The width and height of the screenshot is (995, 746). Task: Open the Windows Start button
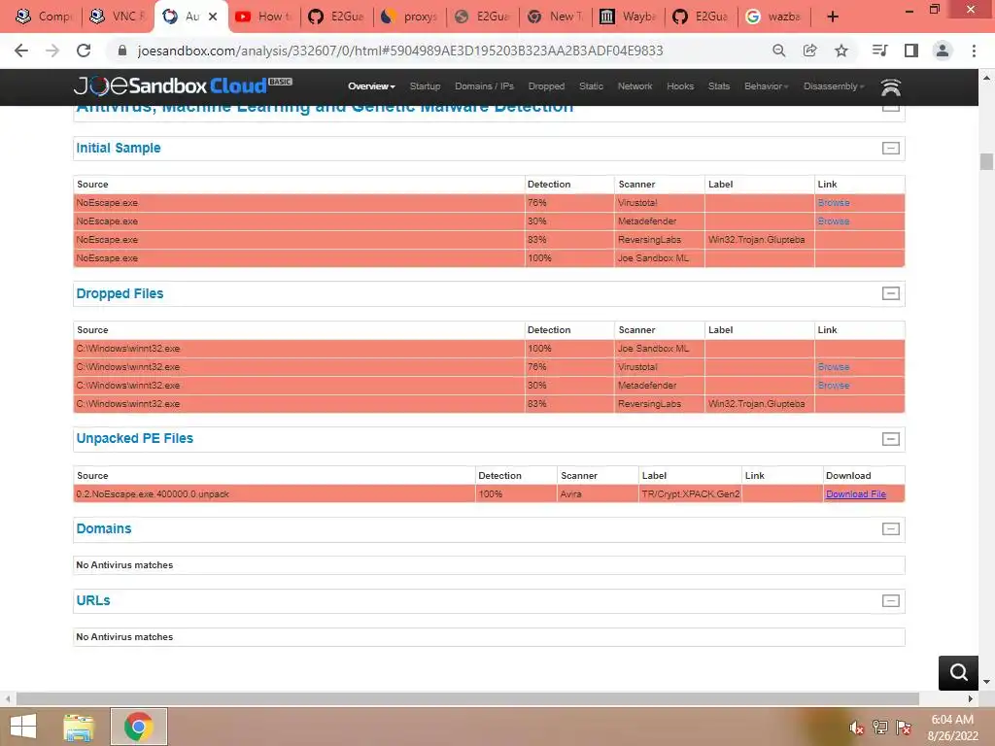[x=23, y=727]
